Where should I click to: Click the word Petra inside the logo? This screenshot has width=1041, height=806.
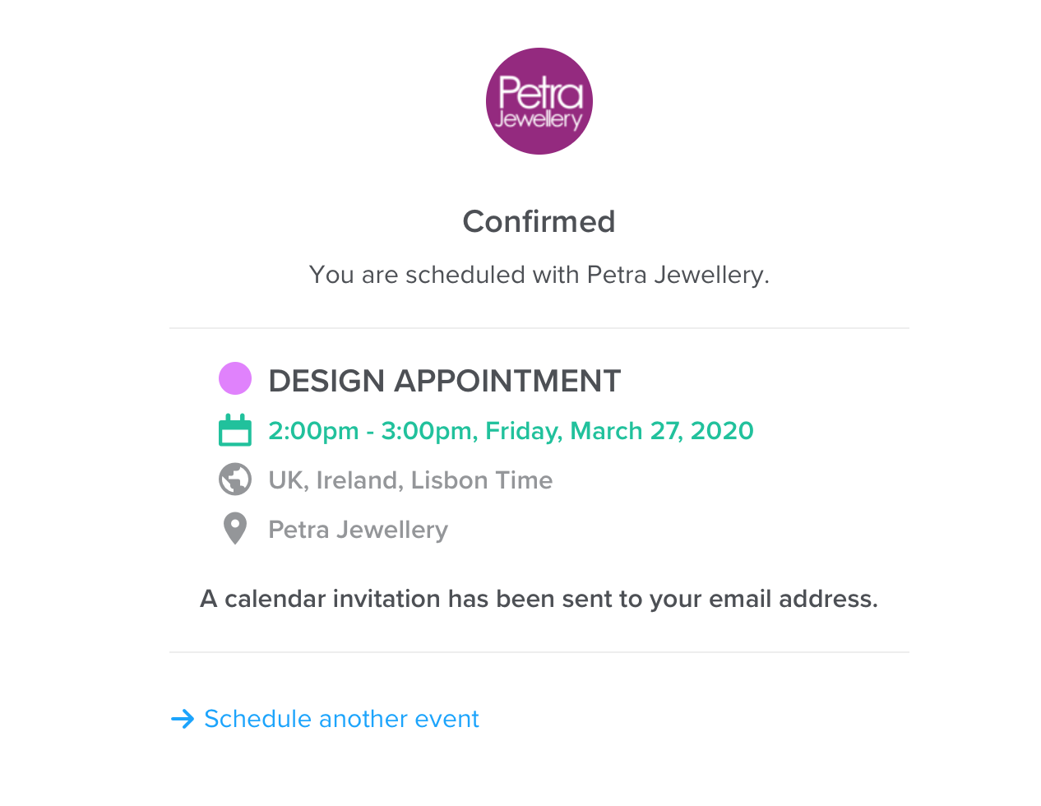point(540,92)
